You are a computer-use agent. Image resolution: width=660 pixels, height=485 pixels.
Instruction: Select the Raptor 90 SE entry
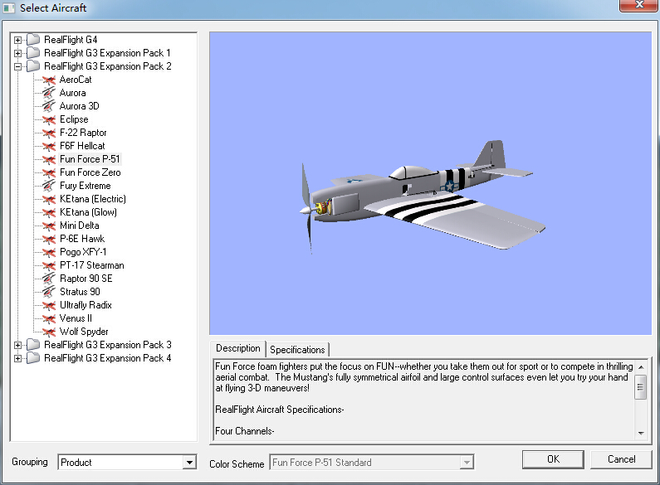[x=86, y=279]
